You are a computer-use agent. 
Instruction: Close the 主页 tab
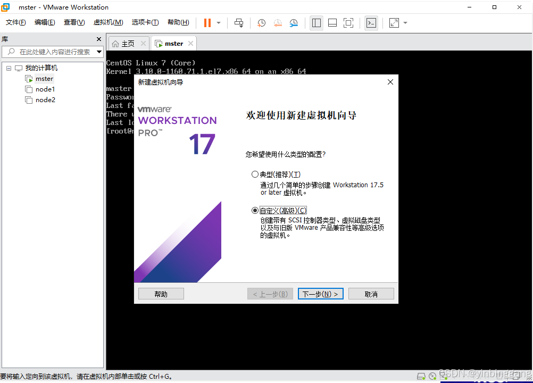(x=143, y=44)
